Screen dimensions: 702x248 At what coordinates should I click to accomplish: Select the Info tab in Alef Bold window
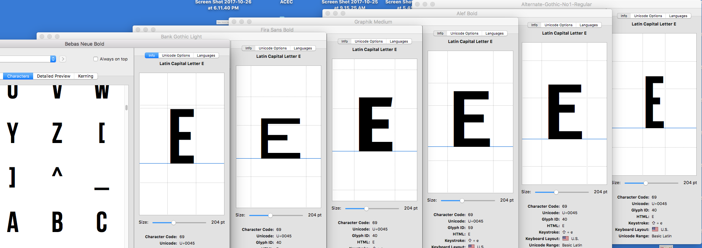click(534, 25)
